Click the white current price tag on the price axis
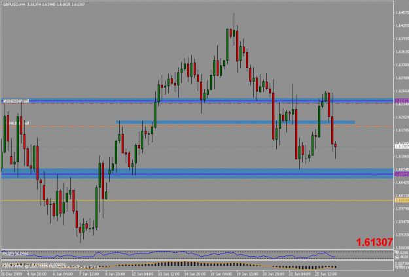The height and width of the screenshot is (277, 409). (402, 147)
